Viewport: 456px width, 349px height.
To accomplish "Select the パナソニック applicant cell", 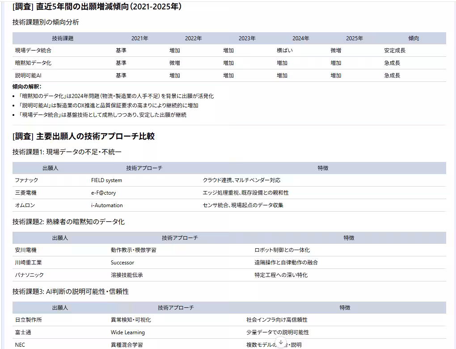I will click(29, 275).
